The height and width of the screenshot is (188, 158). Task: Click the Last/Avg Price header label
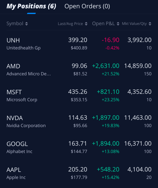[x=70, y=24]
